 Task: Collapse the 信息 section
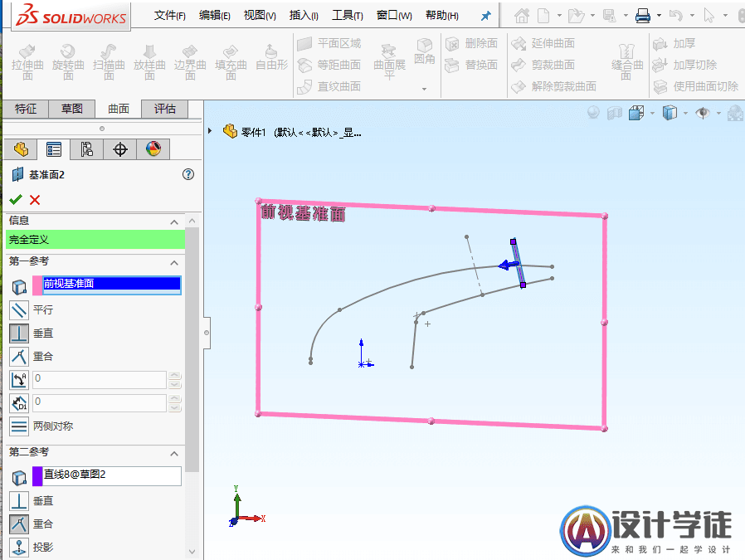(x=174, y=222)
